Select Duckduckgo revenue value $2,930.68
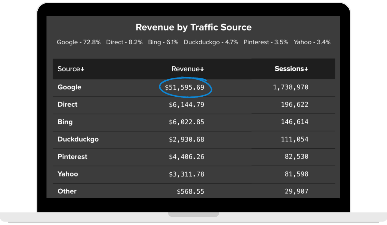Image resolution: width=387 pixels, height=225 pixels. click(x=186, y=139)
